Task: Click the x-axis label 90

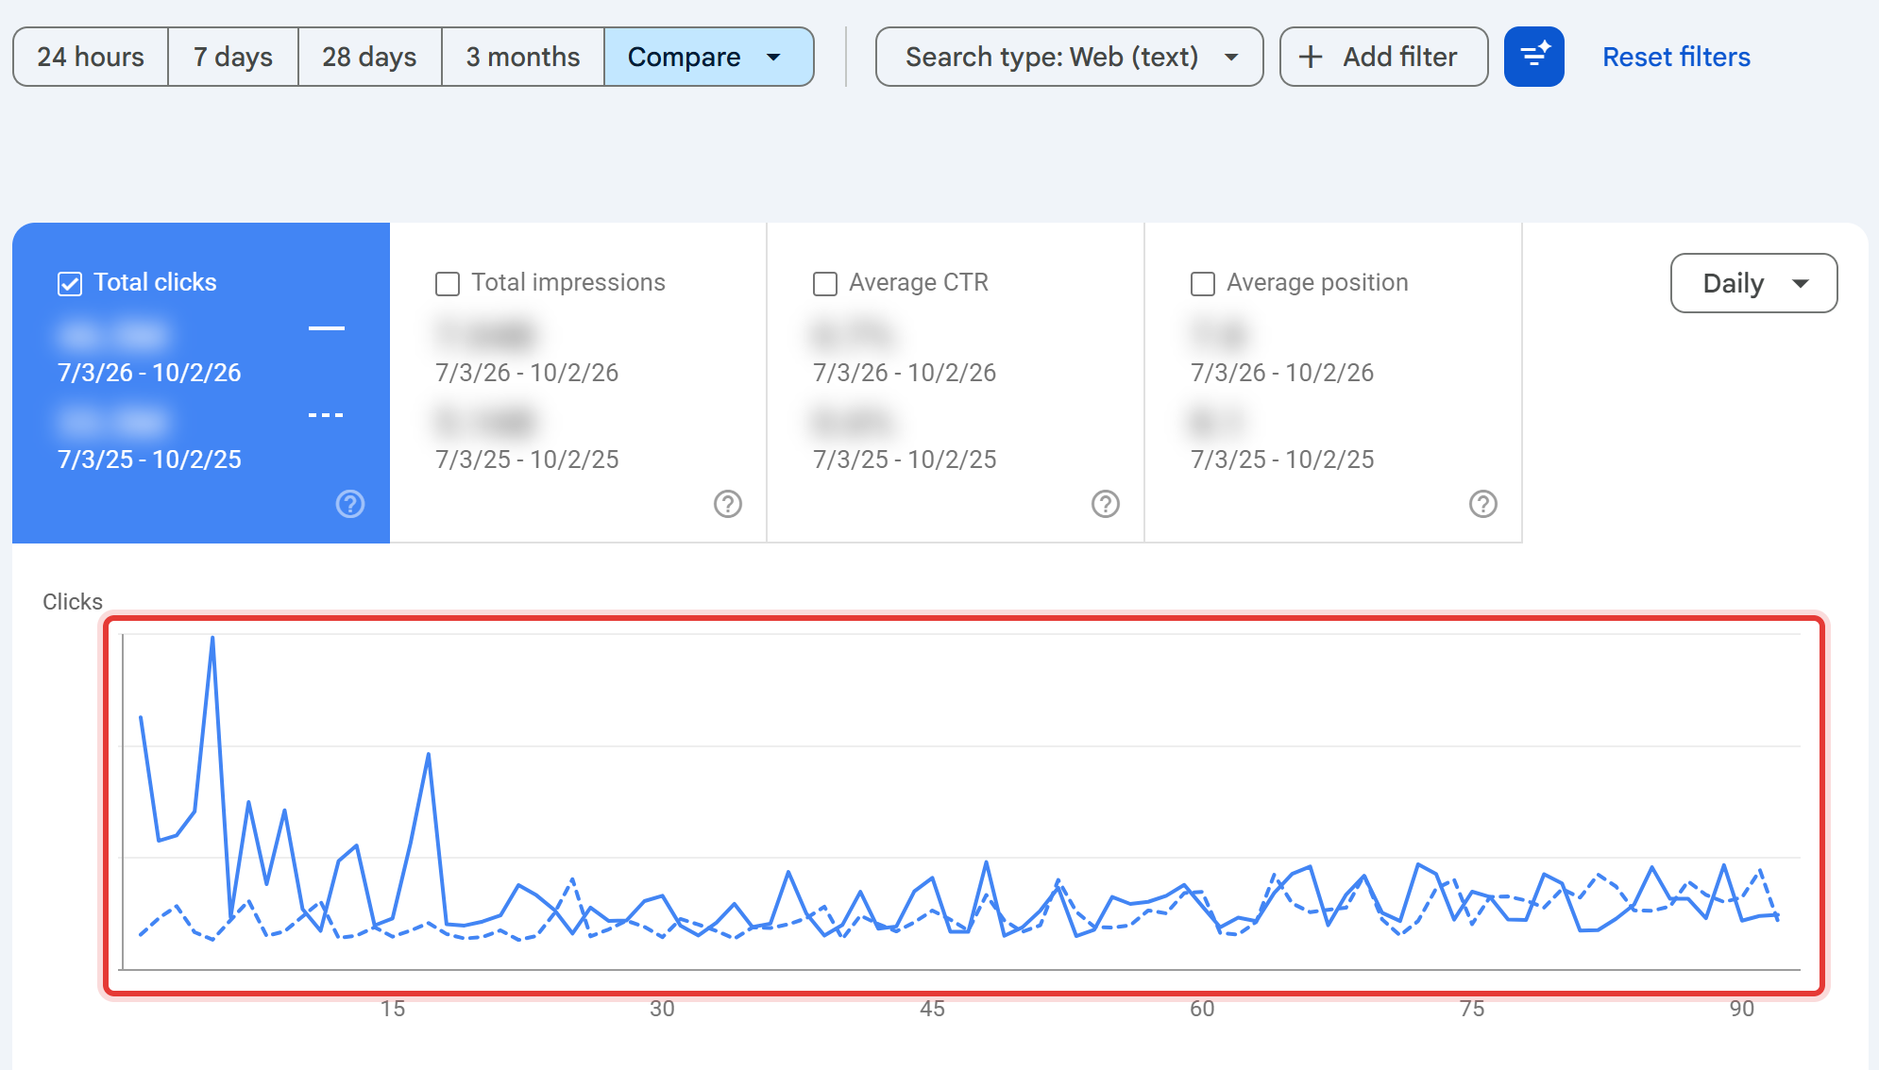Action: [1741, 1009]
